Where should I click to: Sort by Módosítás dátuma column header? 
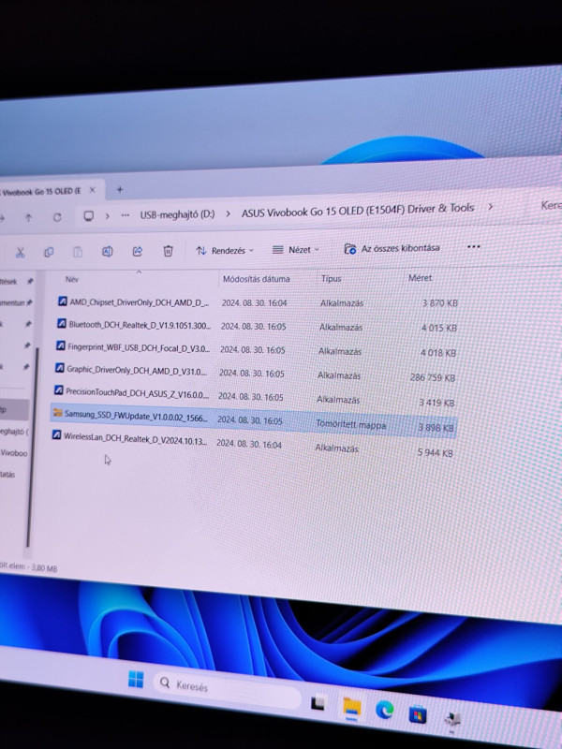pyautogui.click(x=256, y=279)
